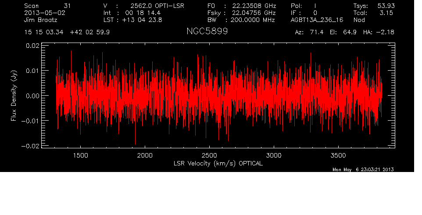Click the 0.00 y-axis tick label

pos(32,96)
